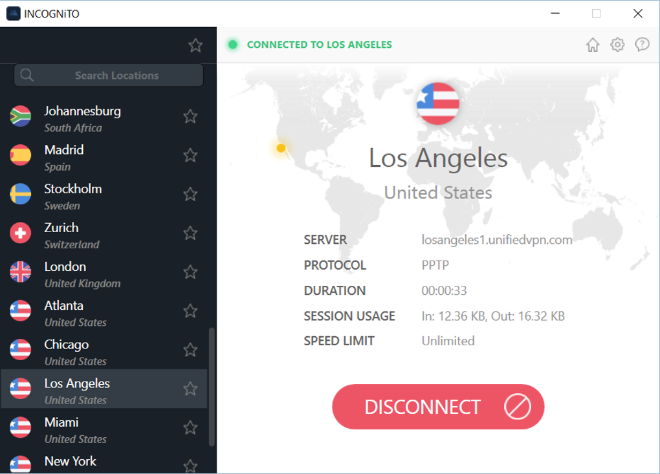The image size is (660, 474).
Task: Open the help question mark icon
Action: coord(643,45)
